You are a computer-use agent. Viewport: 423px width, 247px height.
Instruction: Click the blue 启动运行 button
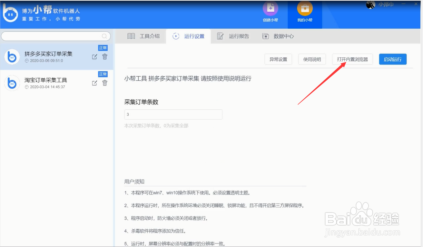393,59
